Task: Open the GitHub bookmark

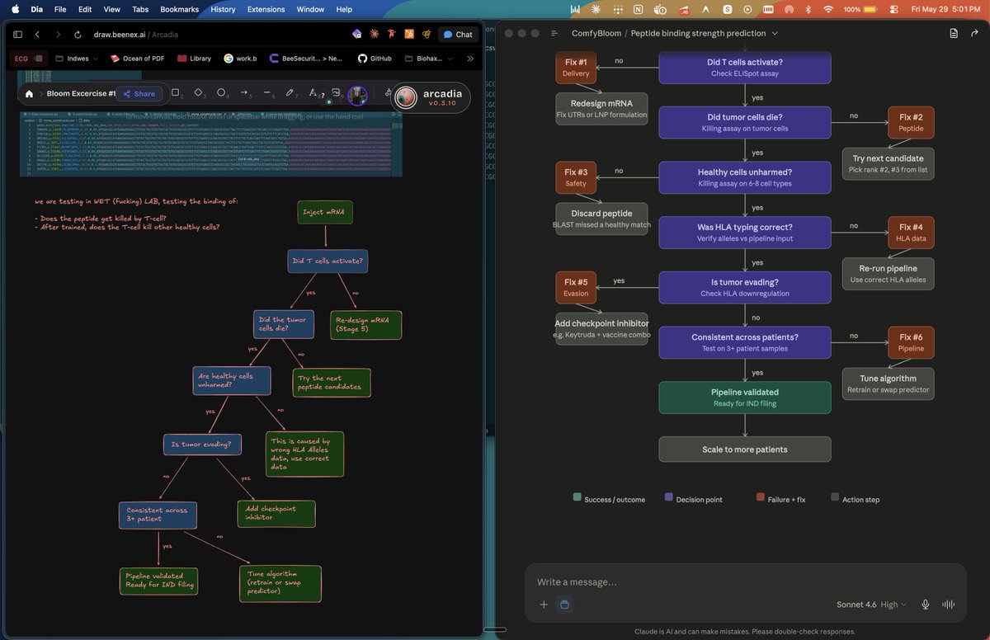Action: tap(375, 59)
